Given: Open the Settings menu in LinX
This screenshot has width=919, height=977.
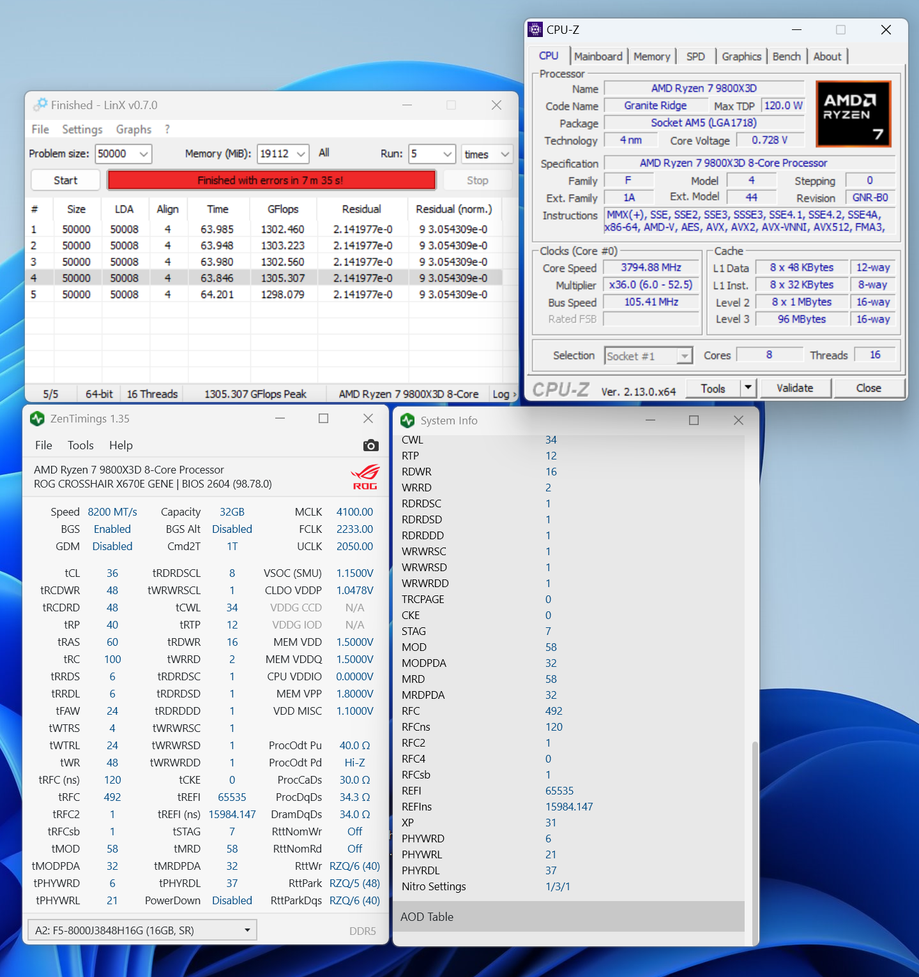Looking at the screenshot, I should point(82,129).
